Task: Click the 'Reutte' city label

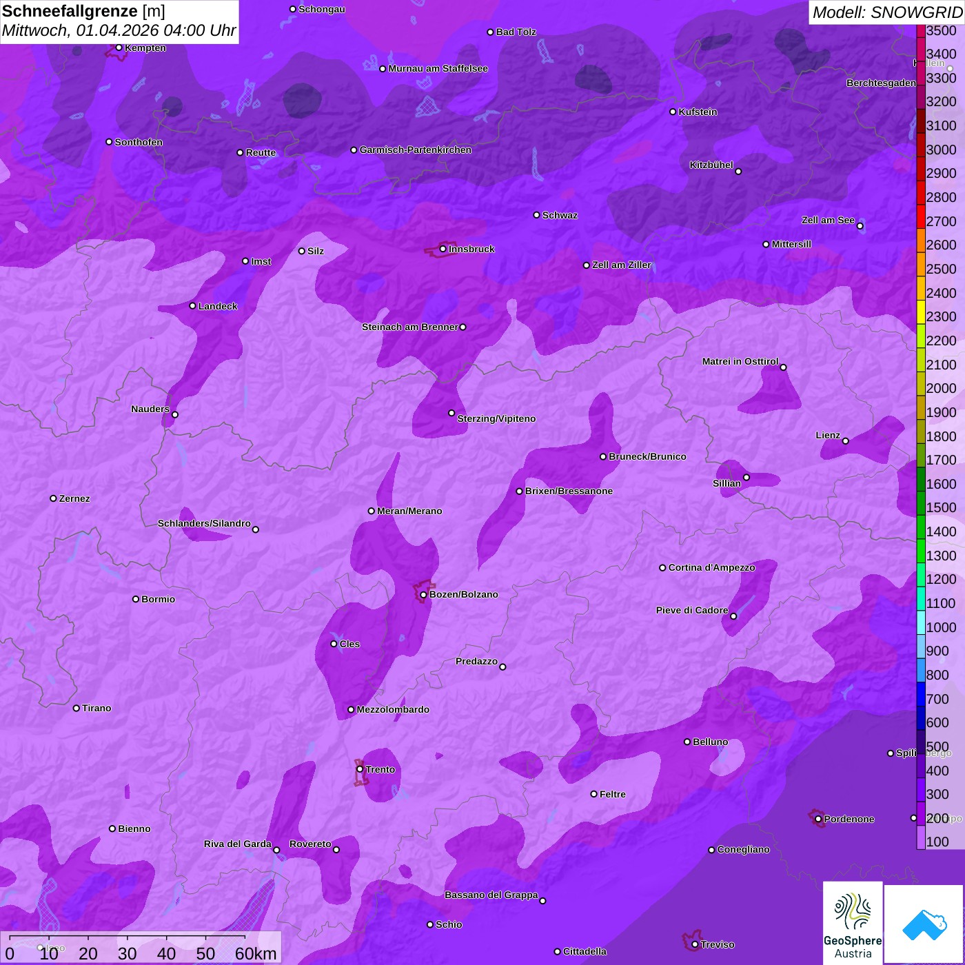Action: coord(261,152)
